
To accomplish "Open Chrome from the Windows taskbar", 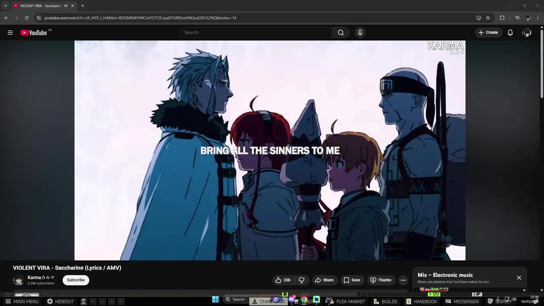I will (x=304, y=299).
